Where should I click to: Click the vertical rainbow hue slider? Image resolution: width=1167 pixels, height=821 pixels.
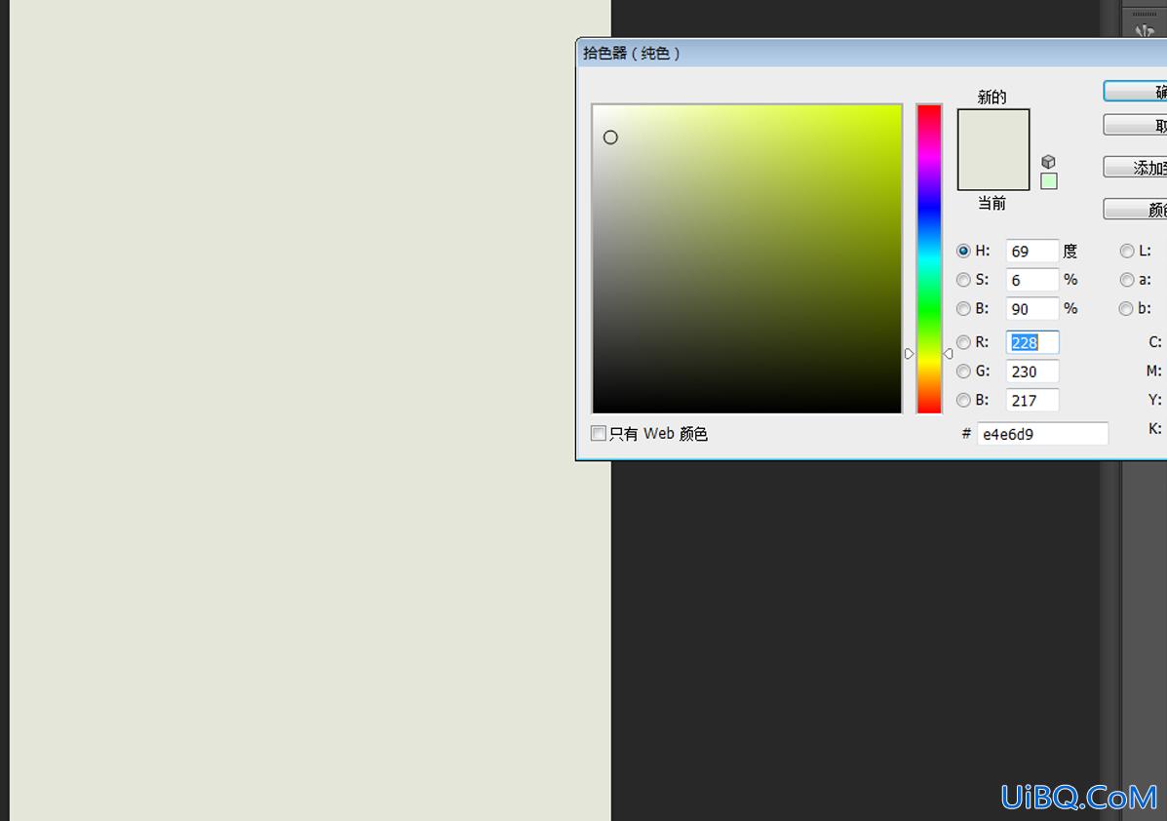click(929, 258)
